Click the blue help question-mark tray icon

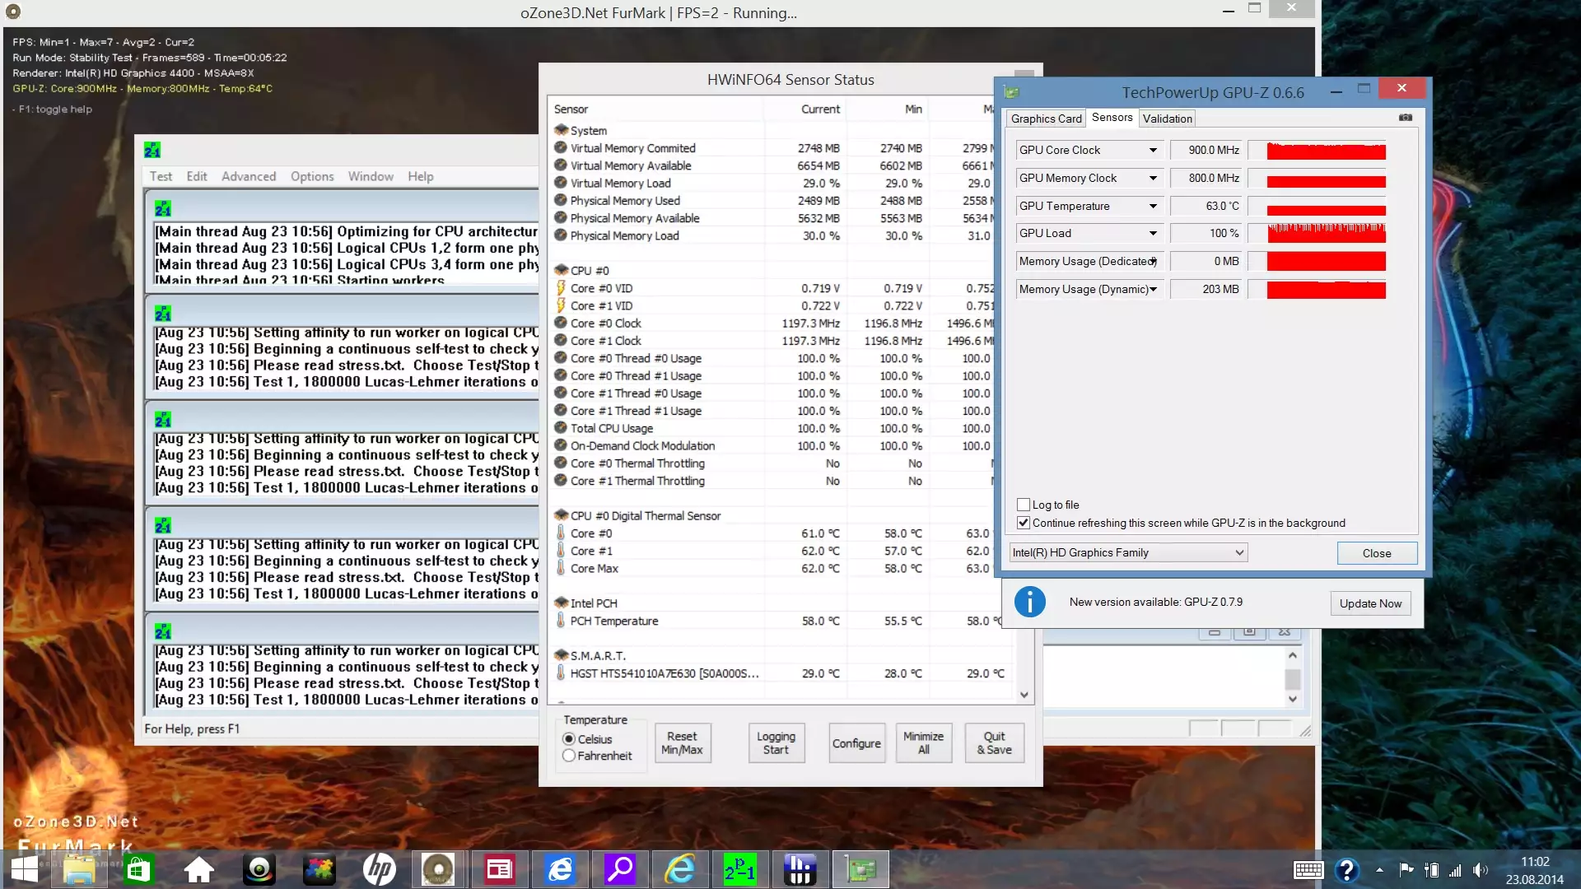tap(1347, 870)
